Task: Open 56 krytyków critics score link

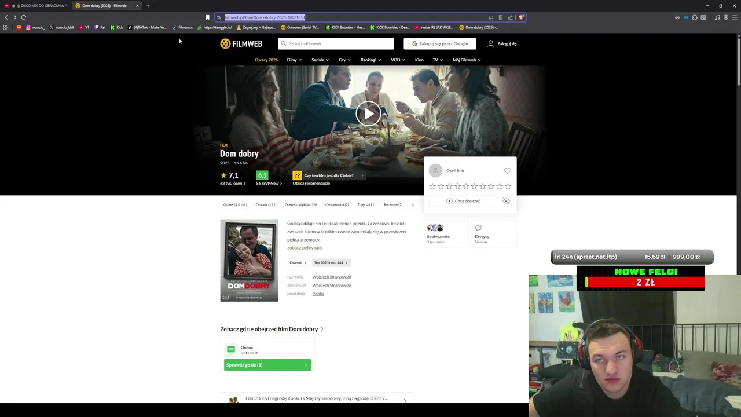Action: point(269,184)
